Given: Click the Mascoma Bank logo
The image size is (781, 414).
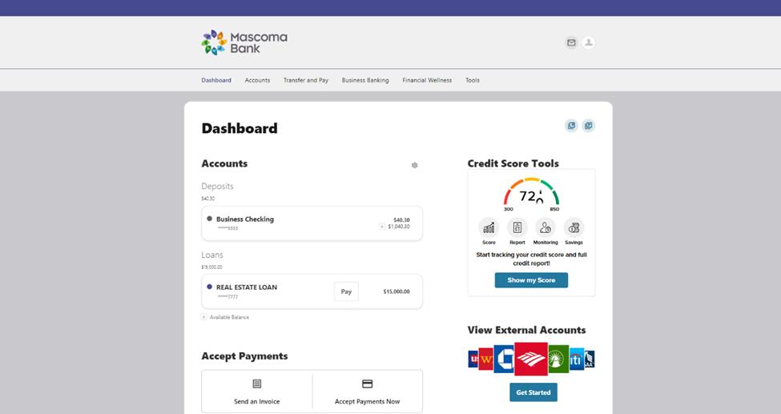Looking at the screenshot, I should tap(244, 43).
